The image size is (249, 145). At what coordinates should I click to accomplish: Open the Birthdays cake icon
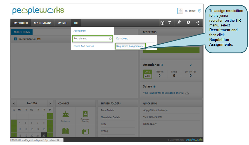coord(65,114)
